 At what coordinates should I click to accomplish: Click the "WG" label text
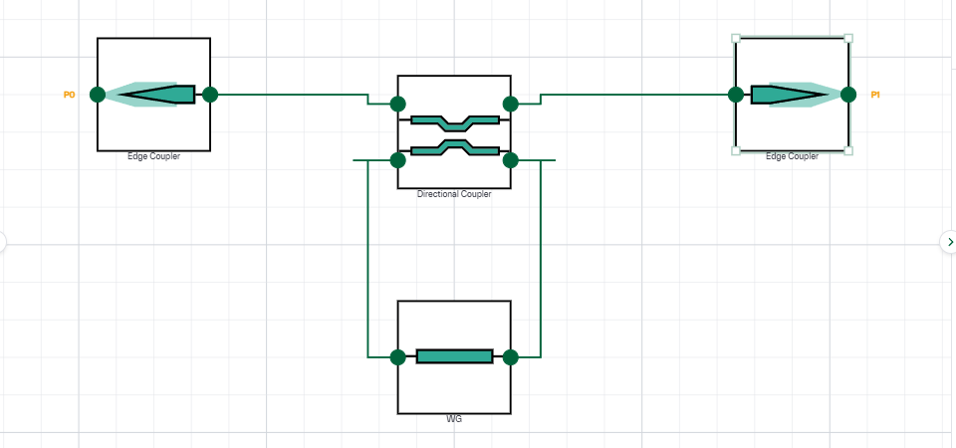click(x=454, y=420)
